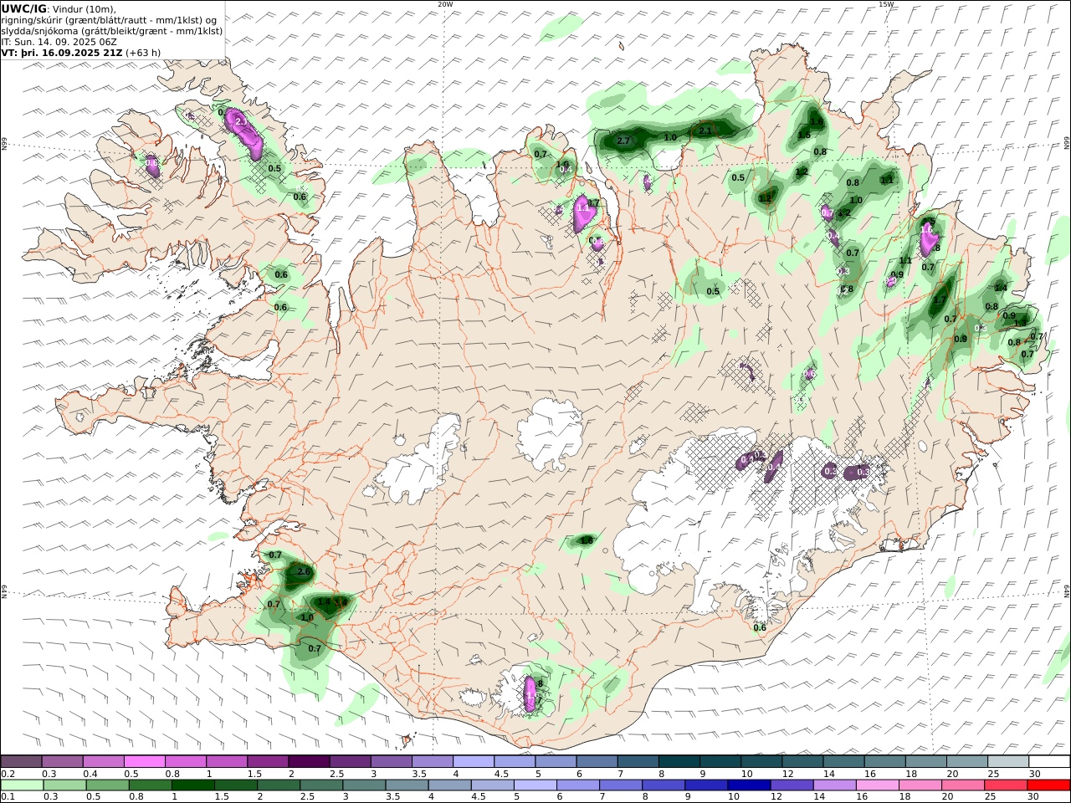The image size is (1071, 803).
Task: Click the 'rigning/skúrir' legend description line
Action: (x=110, y=19)
